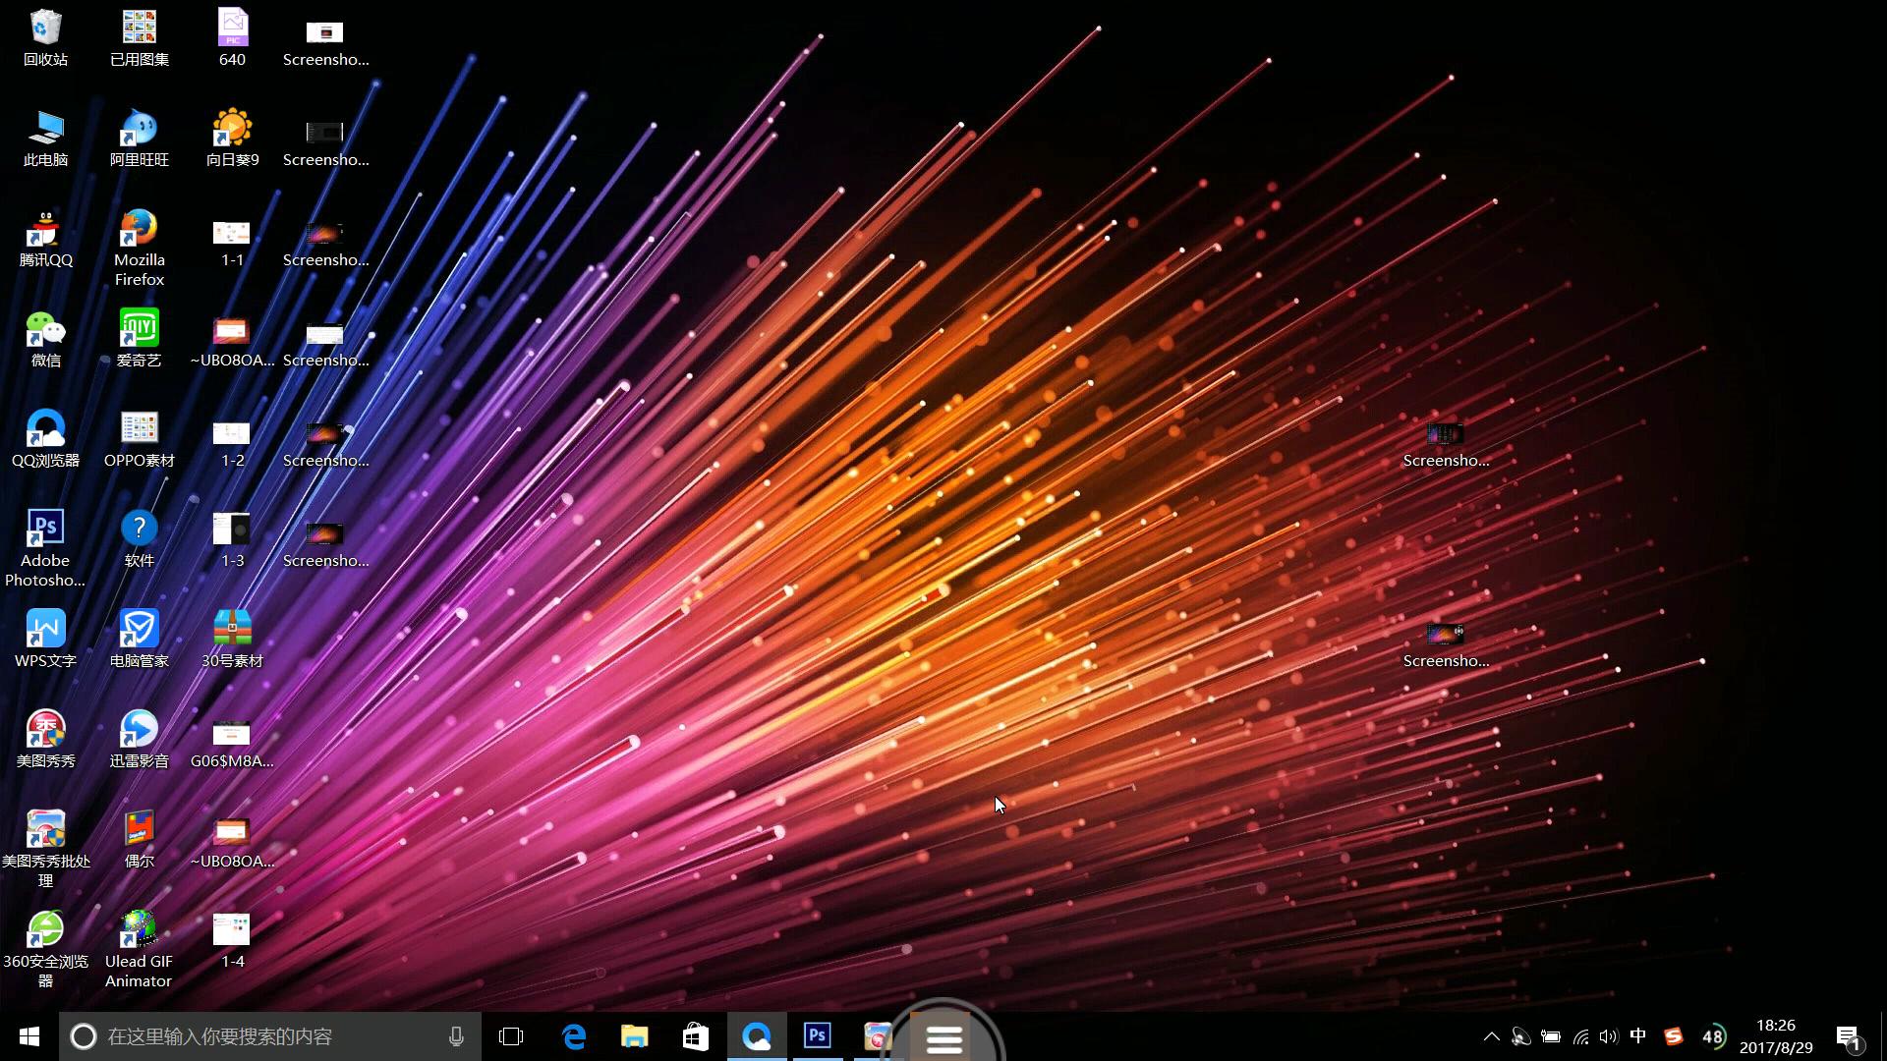Screen dimensions: 1887x1061
Task: Open Photoshop from the taskbar
Action: click(x=817, y=1035)
